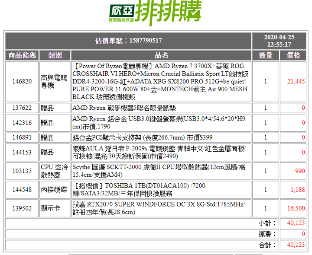The width and height of the screenshot is (312, 255).
Task: Select barcode 144153
Action: click(22, 153)
